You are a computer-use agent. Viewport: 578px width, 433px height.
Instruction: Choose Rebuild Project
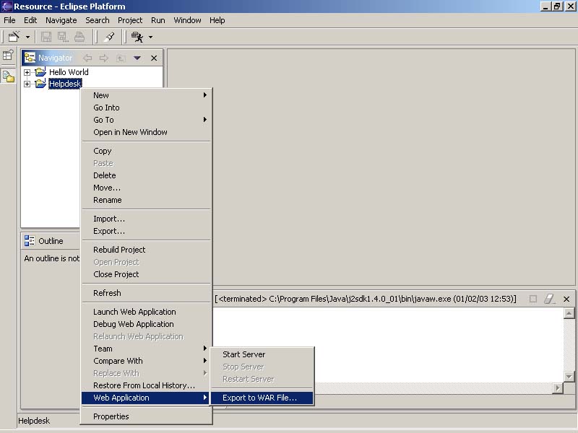147,250
